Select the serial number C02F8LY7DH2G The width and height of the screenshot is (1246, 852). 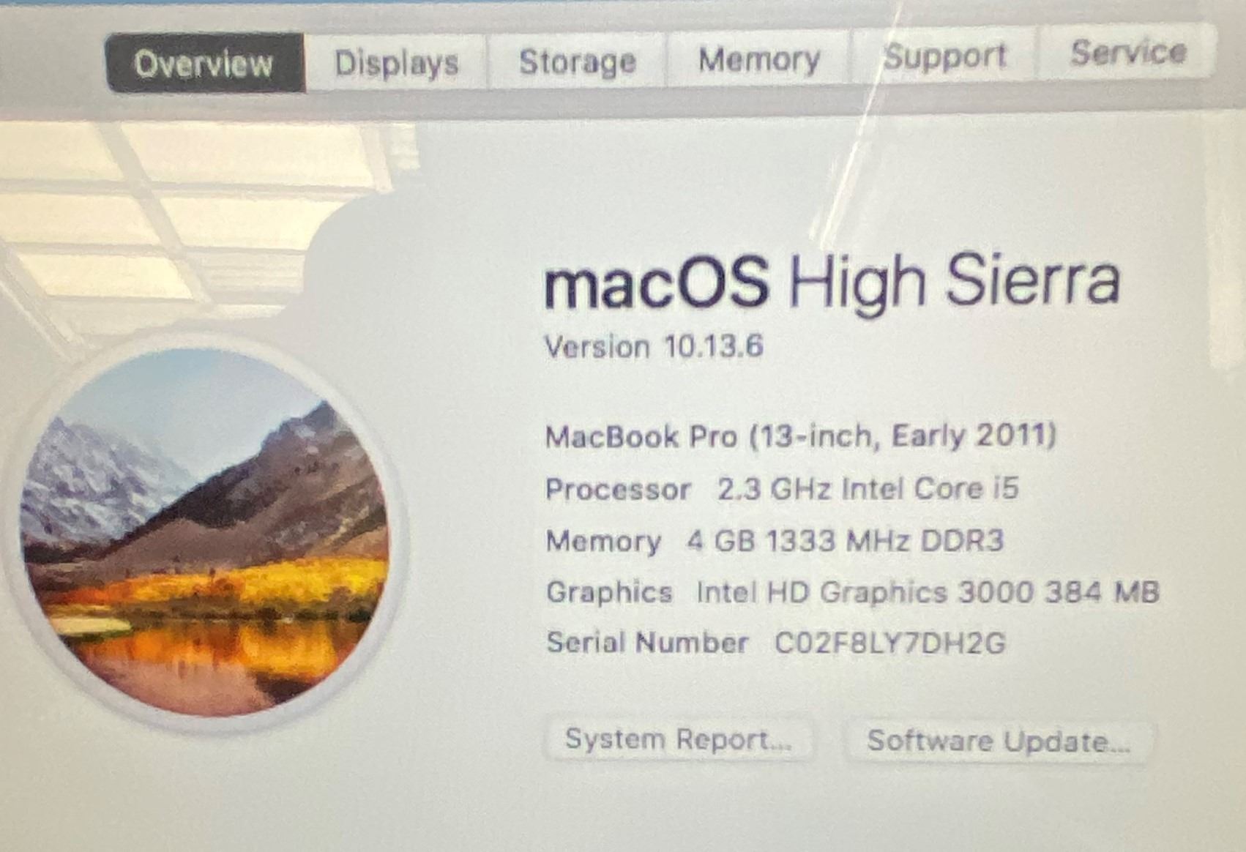(890, 643)
